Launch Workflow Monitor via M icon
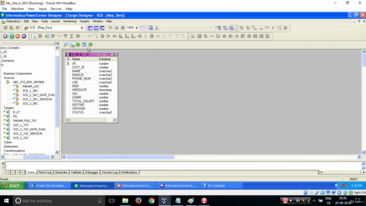The width and height of the screenshot is (366, 206). [x=24, y=36]
